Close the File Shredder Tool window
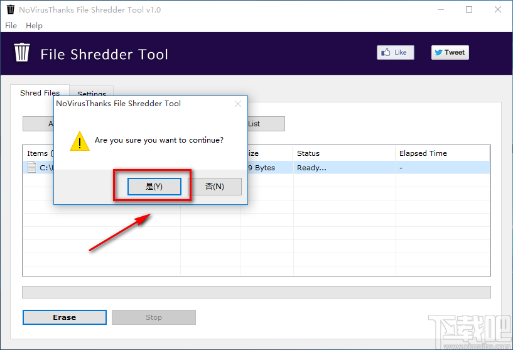The width and height of the screenshot is (513, 350). (498, 9)
